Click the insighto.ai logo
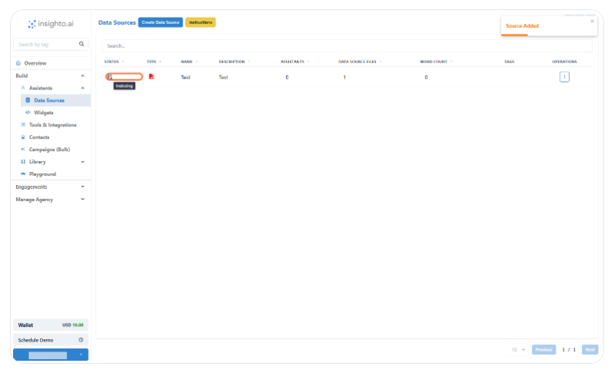 (51, 24)
